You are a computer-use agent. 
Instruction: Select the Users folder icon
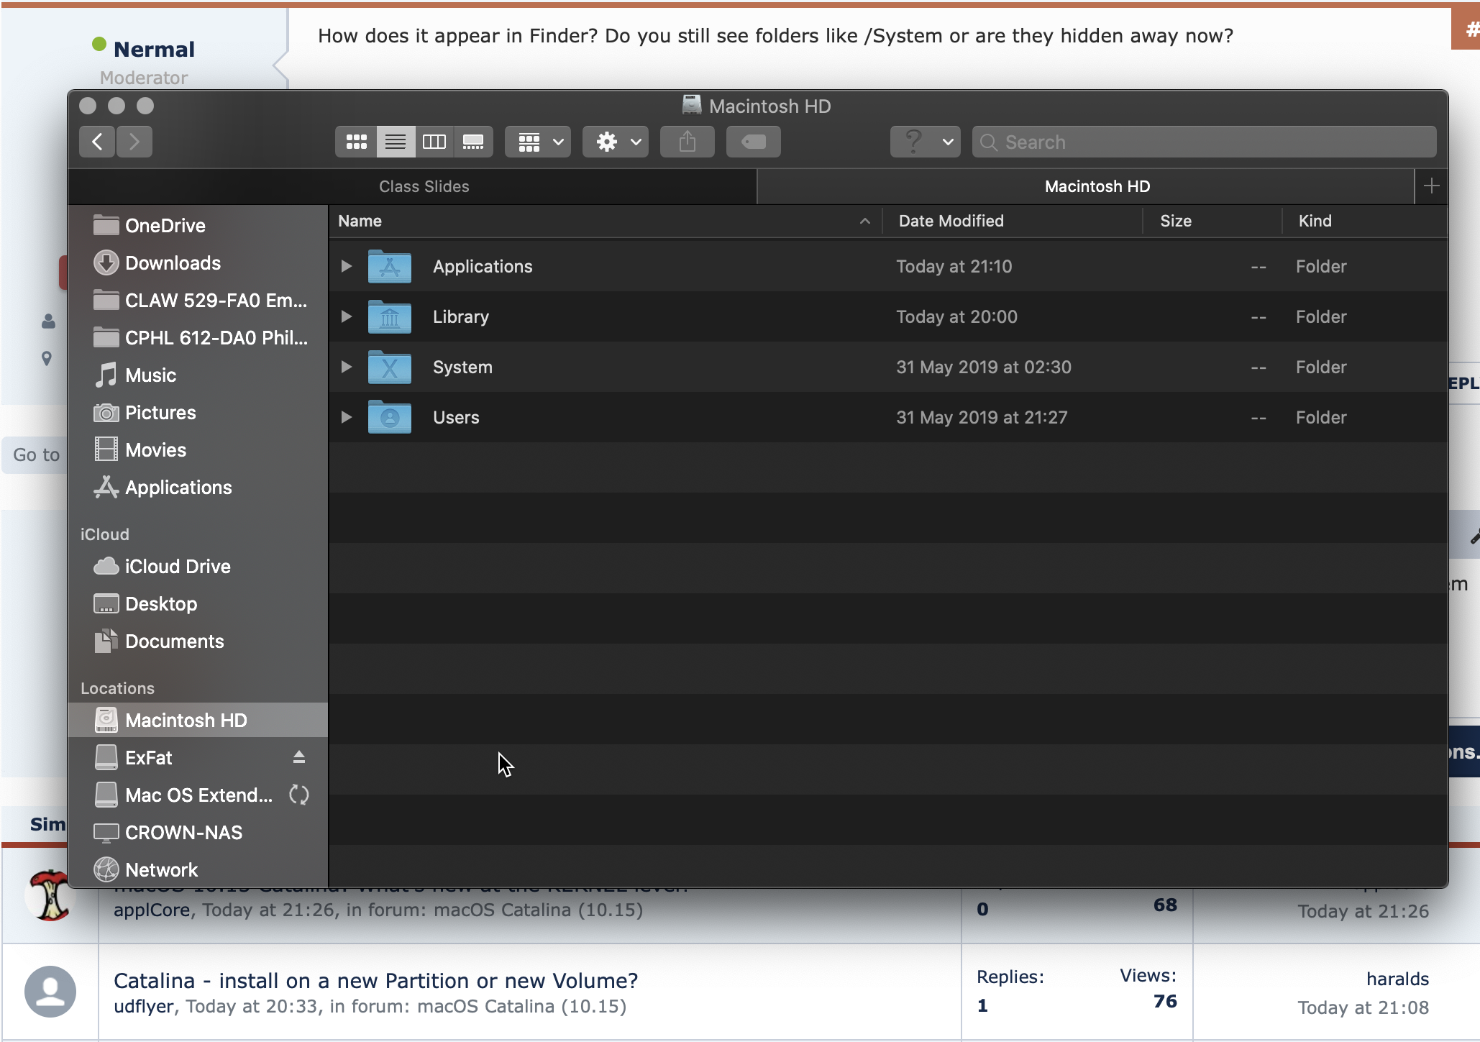[389, 417]
